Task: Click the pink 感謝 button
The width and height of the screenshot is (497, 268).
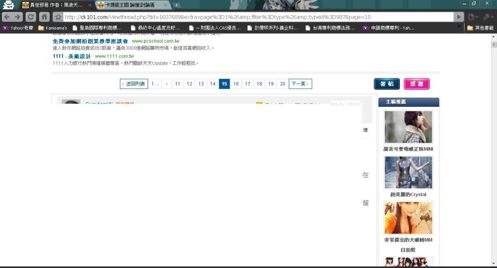Action: click(416, 84)
